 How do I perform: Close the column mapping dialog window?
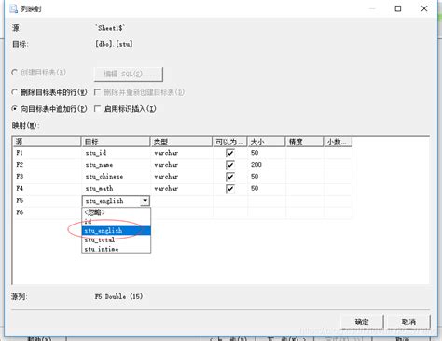[424, 8]
